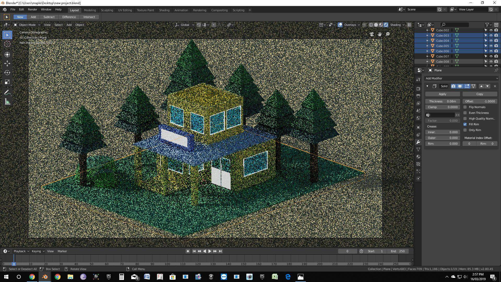Viewport: 501px width, 282px height.
Task: Open the File menu
Action: pos(13,9)
